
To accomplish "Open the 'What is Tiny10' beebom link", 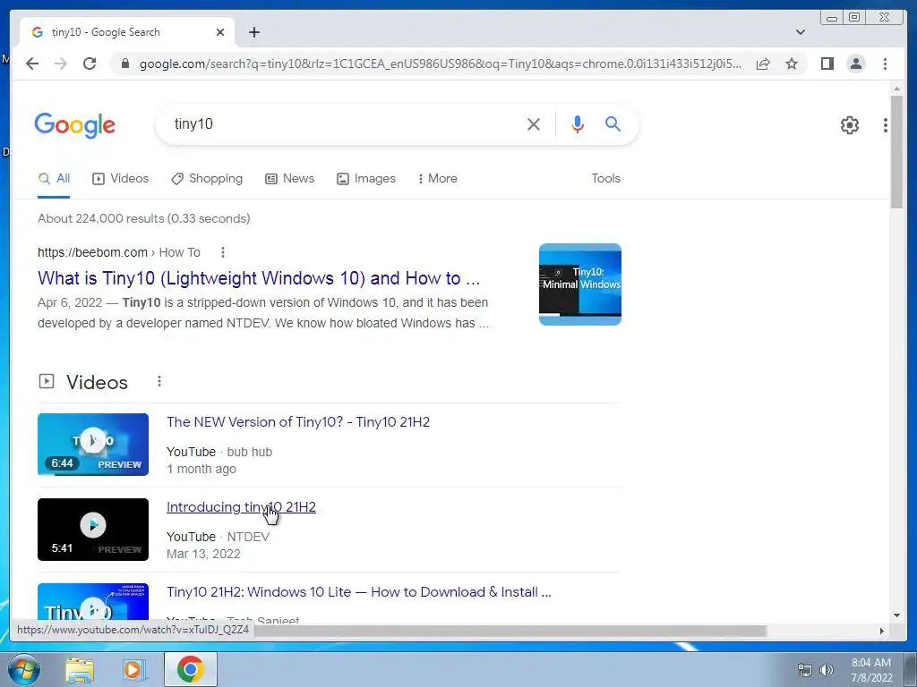I will click(259, 278).
